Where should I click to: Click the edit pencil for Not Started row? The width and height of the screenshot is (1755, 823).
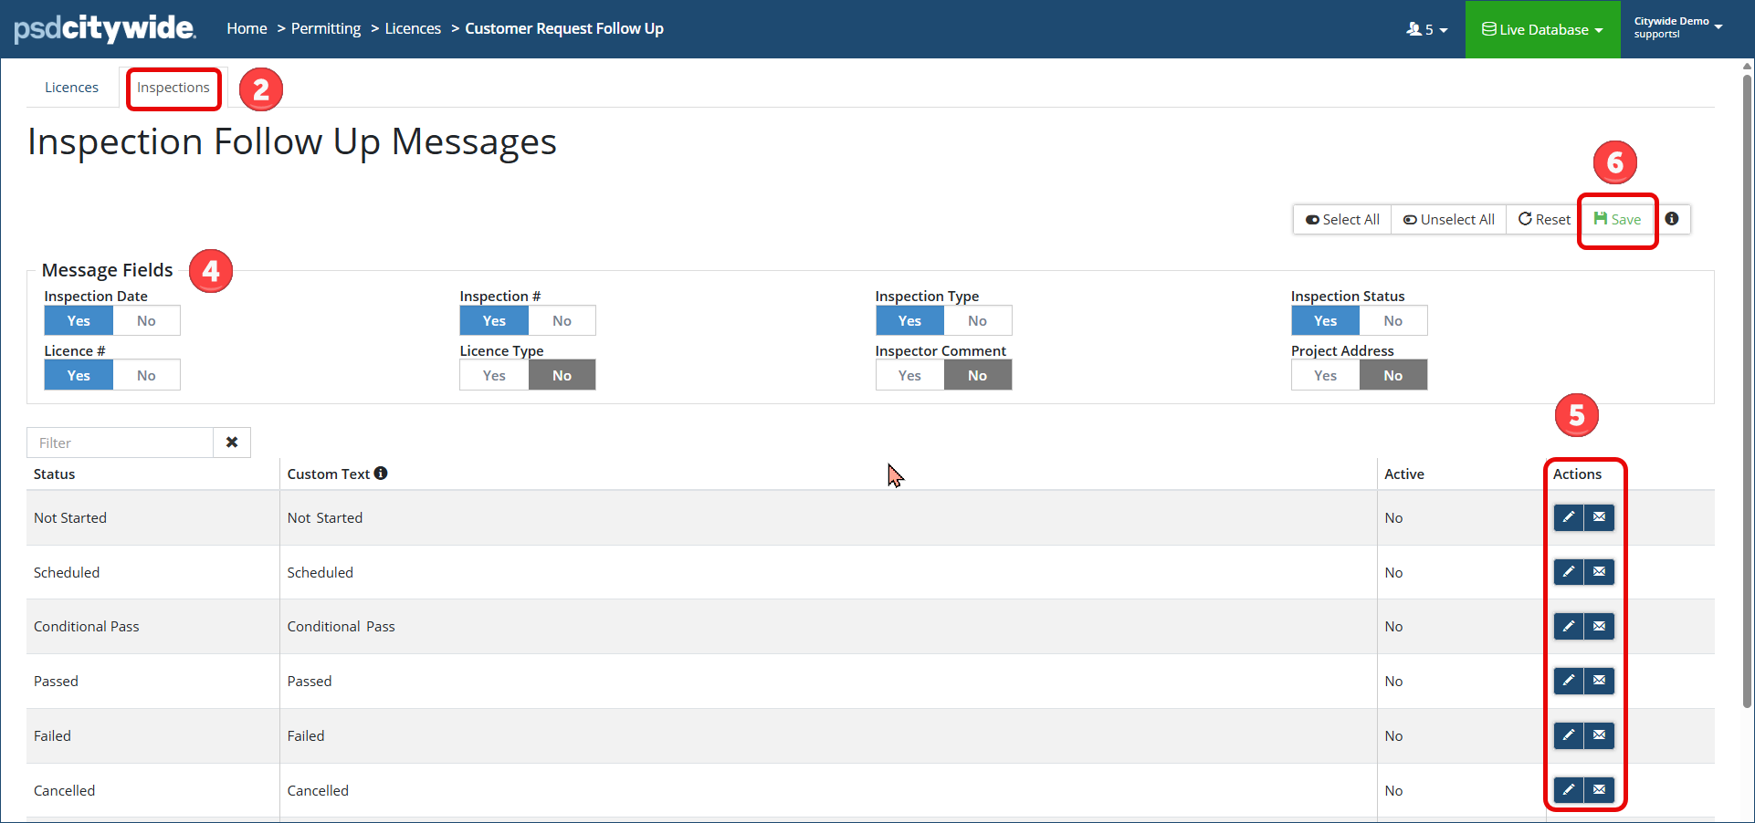click(x=1568, y=517)
